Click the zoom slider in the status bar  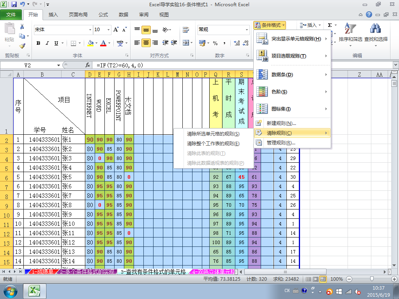point(372,279)
